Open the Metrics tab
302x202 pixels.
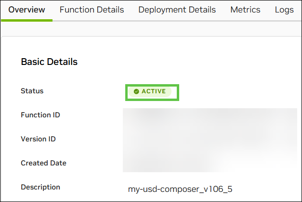click(x=245, y=10)
